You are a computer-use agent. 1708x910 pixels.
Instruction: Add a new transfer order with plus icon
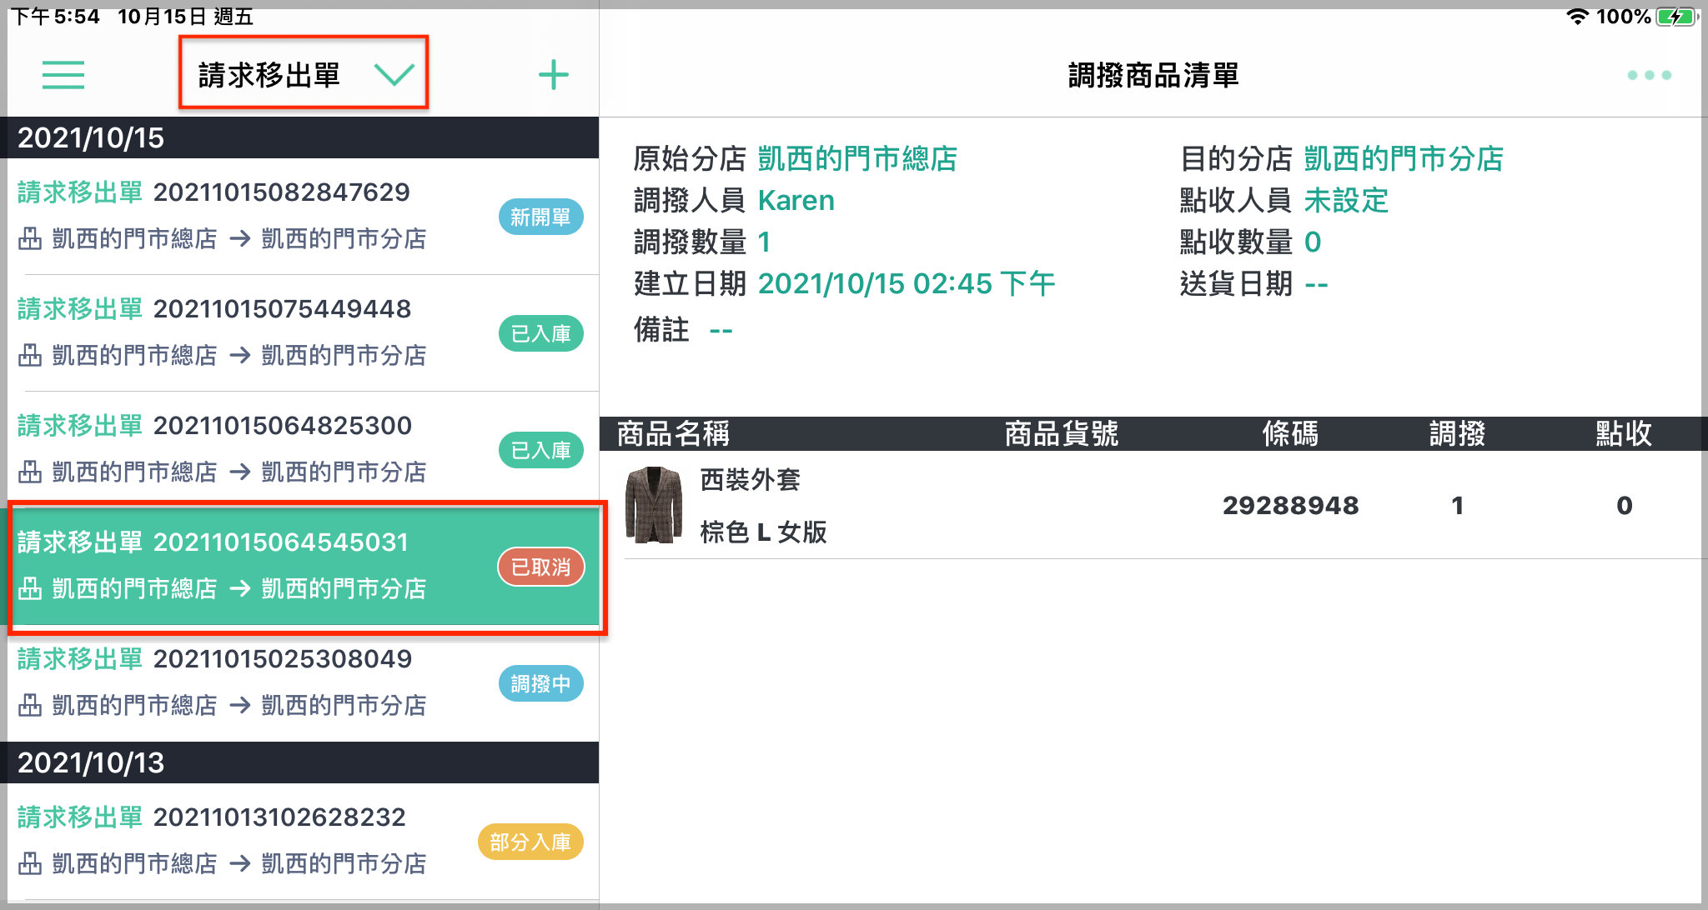click(x=554, y=75)
